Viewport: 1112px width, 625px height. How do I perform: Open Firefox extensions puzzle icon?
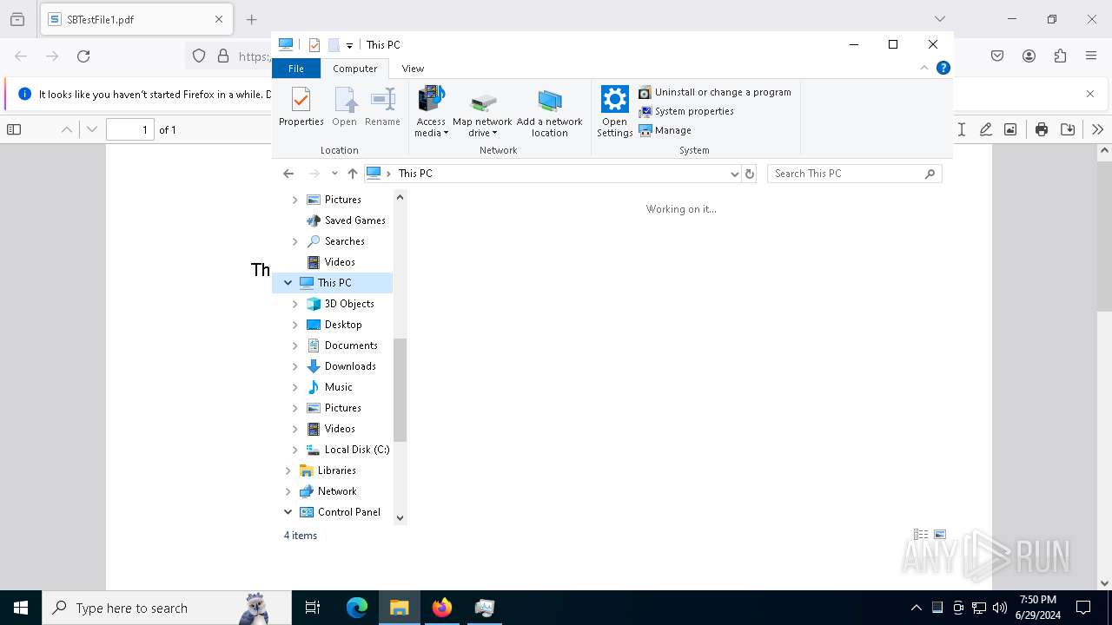[1060, 56]
